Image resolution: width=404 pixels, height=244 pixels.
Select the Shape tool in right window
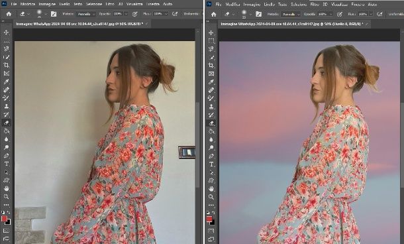point(211,180)
